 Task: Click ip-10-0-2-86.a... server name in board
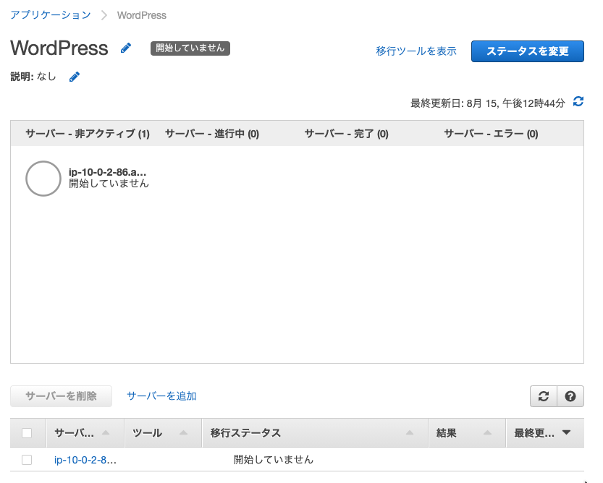[x=107, y=172]
